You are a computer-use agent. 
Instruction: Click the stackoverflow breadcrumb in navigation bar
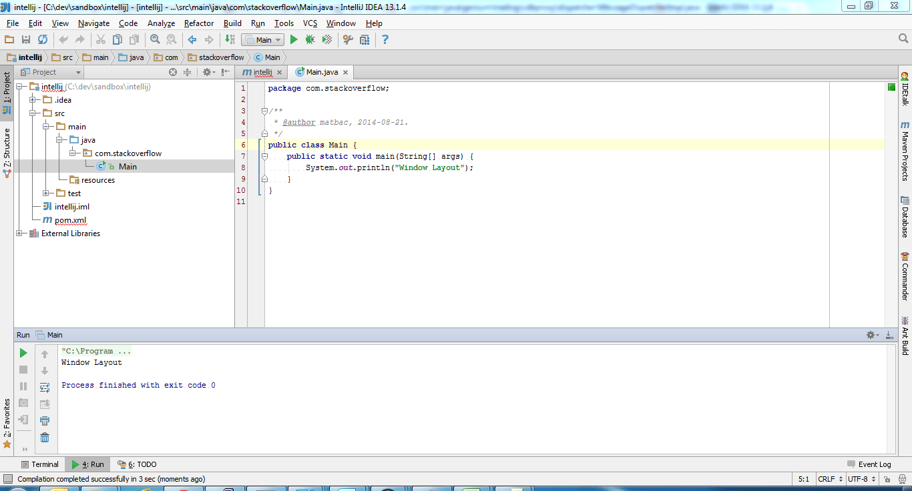click(x=216, y=57)
